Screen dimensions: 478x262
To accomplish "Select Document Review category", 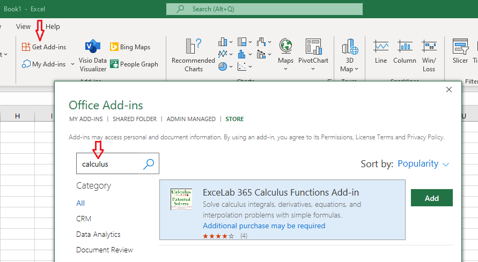I will 105,250.
